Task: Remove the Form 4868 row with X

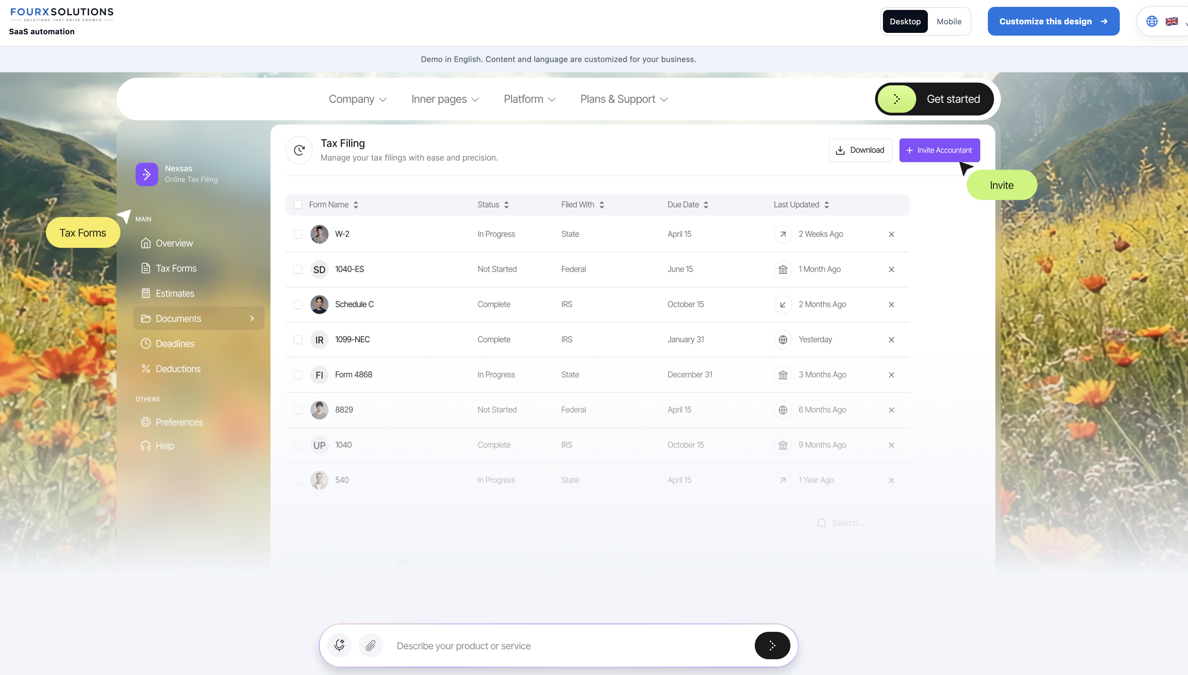Action: (x=891, y=375)
